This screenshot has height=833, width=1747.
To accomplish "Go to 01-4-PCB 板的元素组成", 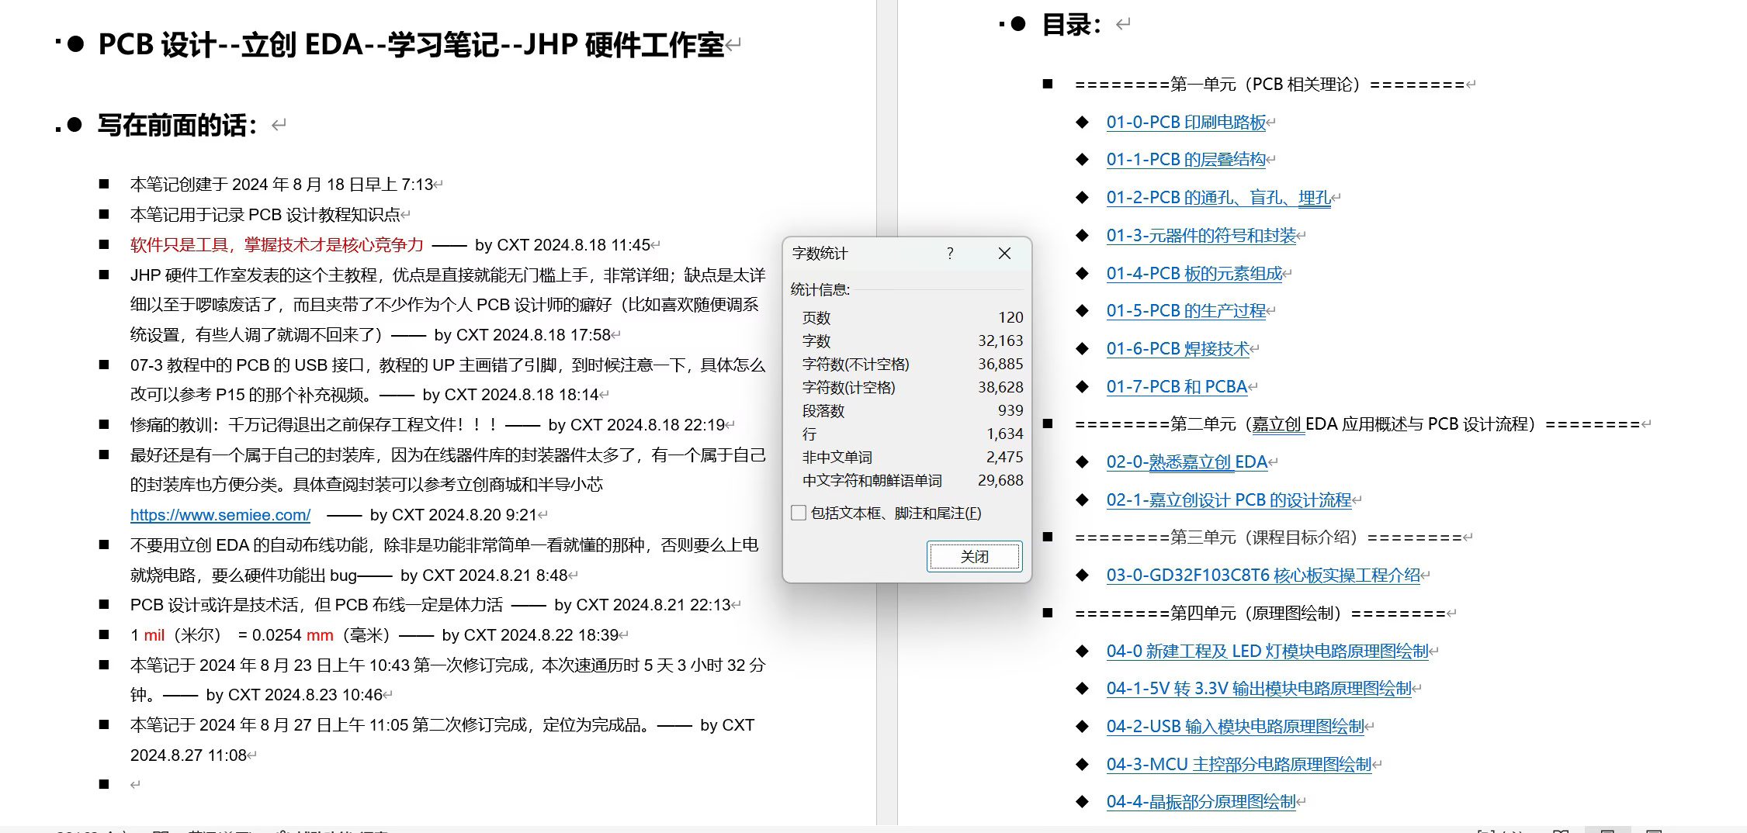I will tap(1194, 273).
